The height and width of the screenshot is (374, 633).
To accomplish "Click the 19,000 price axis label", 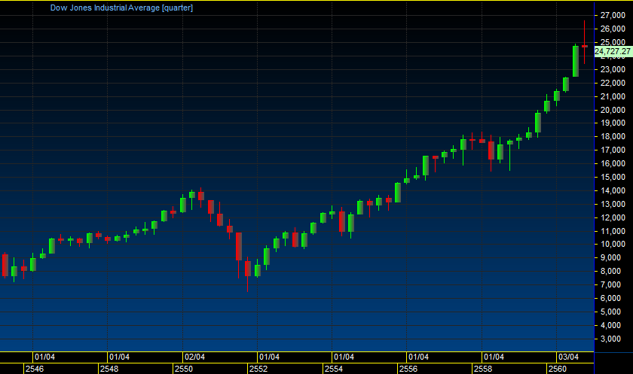I will tap(613, 123).
